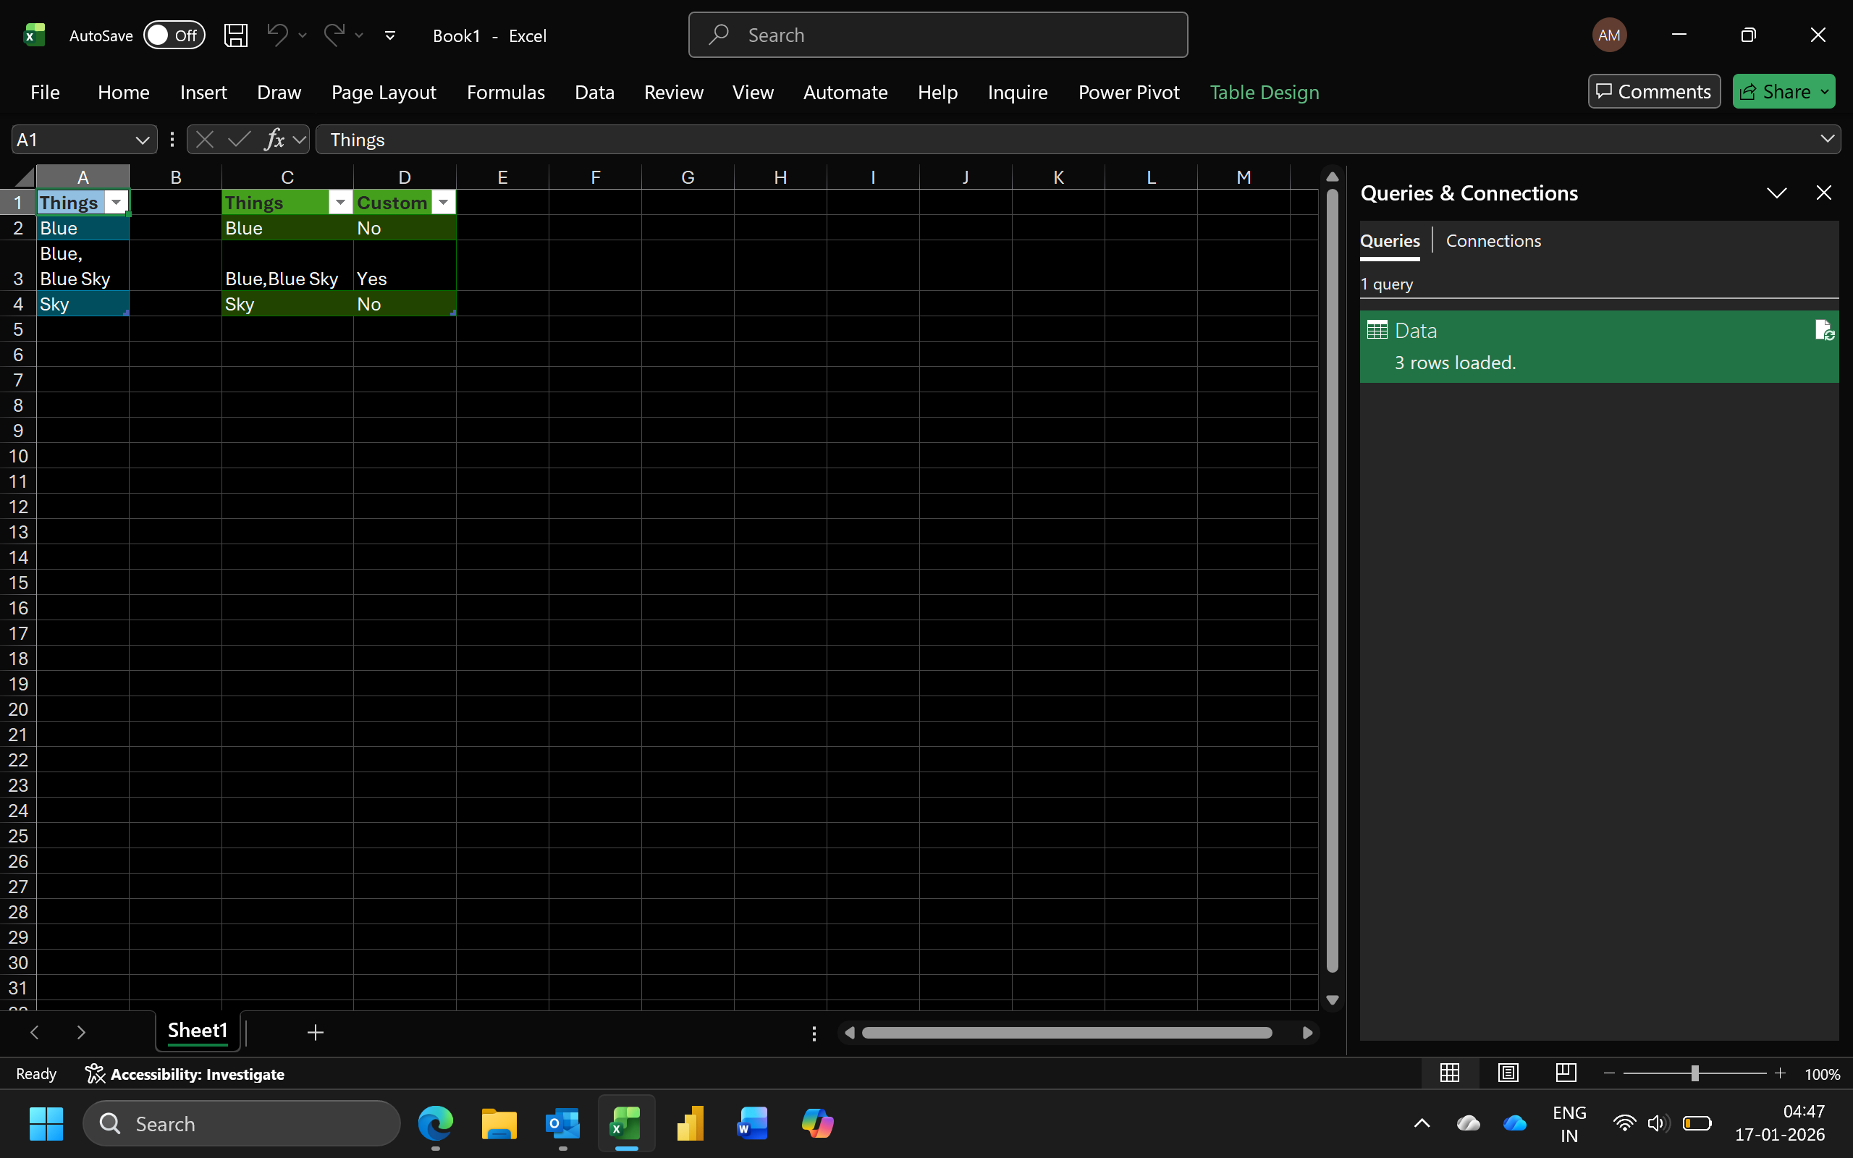The width and height of the screenshot is (1853, 1158).
Task: Toggle the AutoSave switch
Action: click(174, 35)
